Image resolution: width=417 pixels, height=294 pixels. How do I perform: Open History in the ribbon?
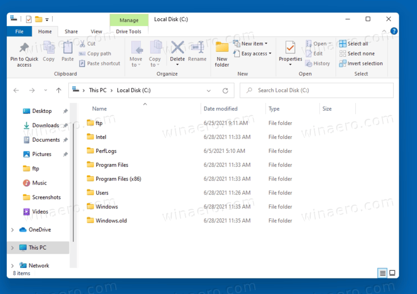pos(317,63)
